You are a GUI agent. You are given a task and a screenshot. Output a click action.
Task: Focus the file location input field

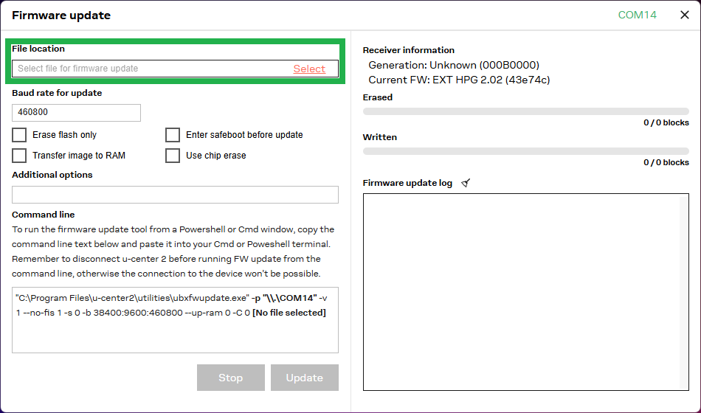tap(175, 69)
